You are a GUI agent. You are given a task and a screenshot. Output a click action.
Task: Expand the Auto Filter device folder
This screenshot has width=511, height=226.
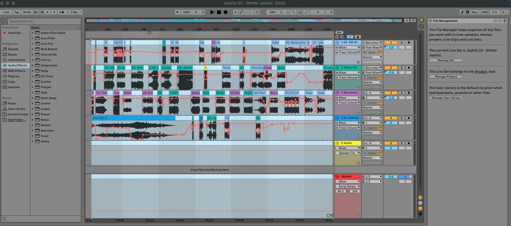tap(33, 38)
